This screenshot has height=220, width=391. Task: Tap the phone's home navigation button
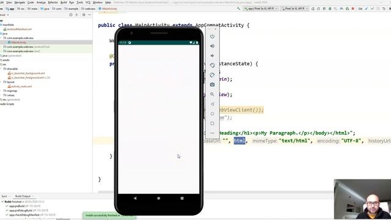(x=159, y=198)
